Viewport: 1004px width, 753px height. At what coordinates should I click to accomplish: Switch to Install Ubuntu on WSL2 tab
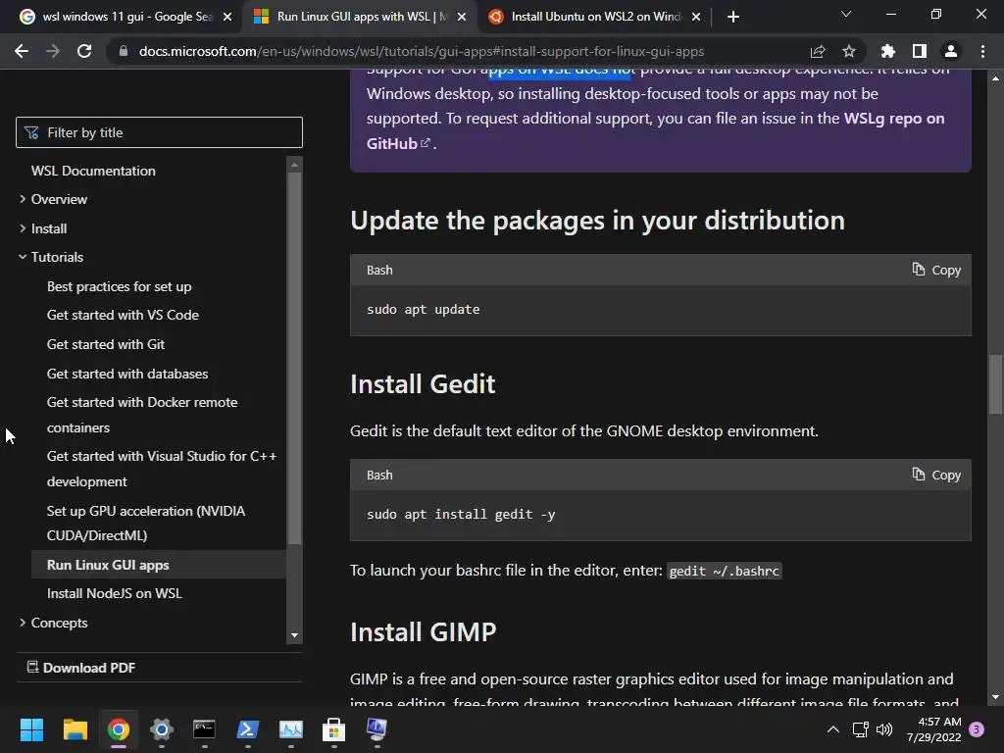(x=594, y=17)
